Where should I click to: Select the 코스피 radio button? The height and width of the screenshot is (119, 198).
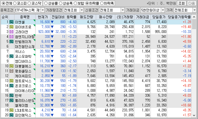(x=15, y=3)
